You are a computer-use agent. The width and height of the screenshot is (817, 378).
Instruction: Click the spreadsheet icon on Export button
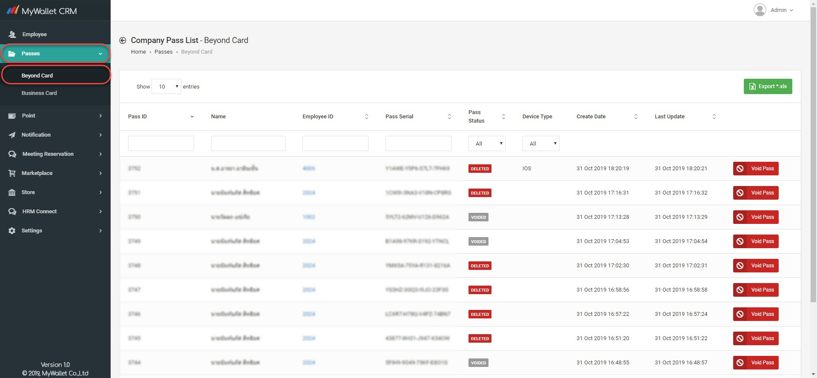click(752, 86)
